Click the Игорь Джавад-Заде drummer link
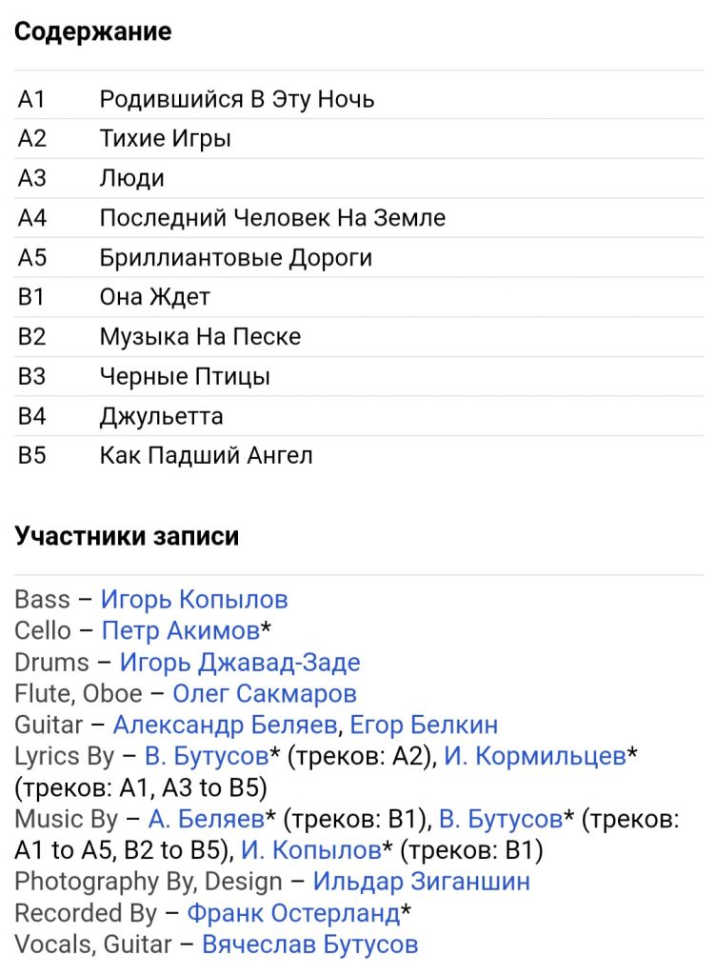716x975 pixels. [240, 663]
